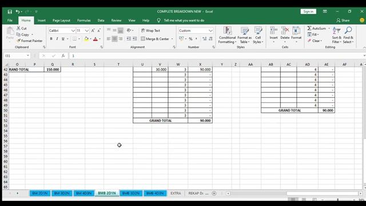
Task: Apply the fill color bucket
Action: tap(86, 39)
